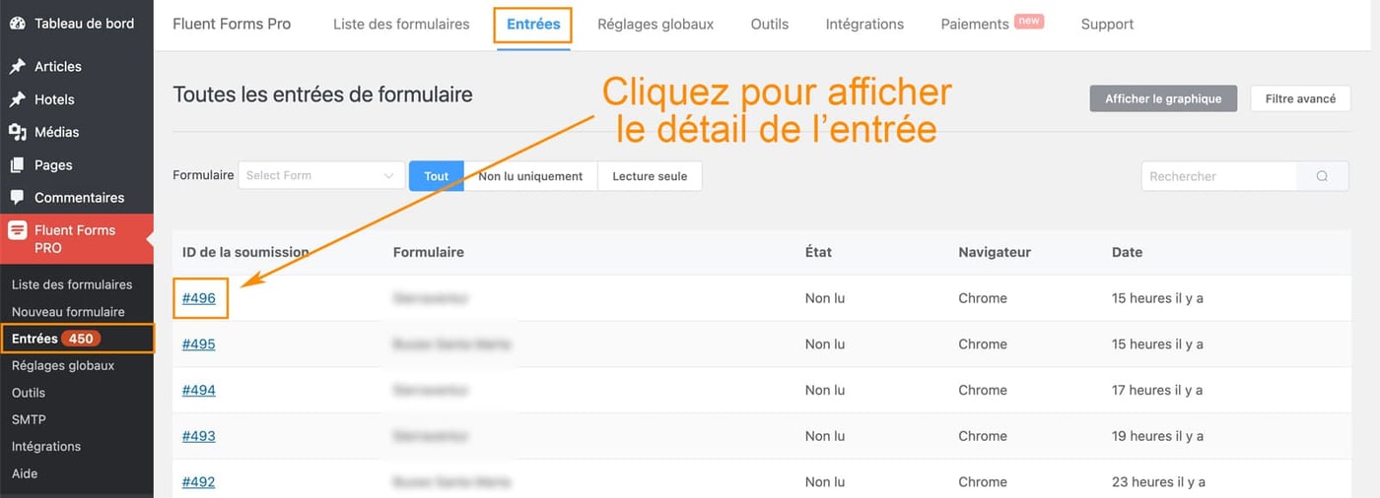Open Aide in sidebar
The width and height of the screenshot is (1380, 498).
[25, 473]
